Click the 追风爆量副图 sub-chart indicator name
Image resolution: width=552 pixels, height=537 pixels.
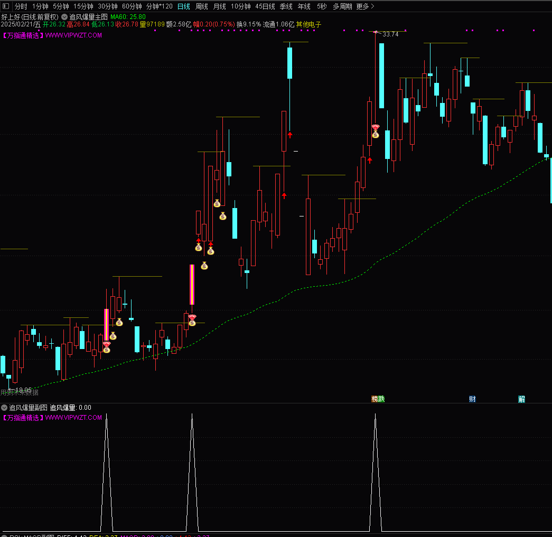tap(28, 408)
